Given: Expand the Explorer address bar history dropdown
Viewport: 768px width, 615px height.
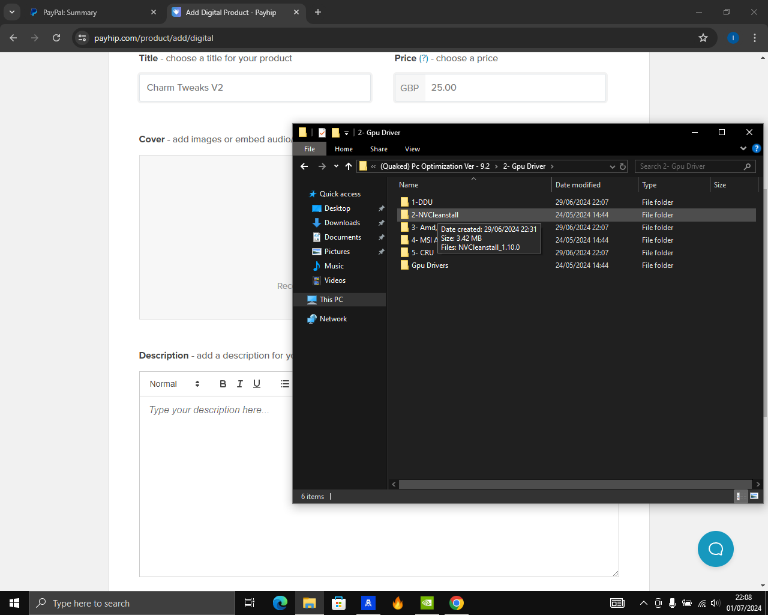Looking at the screenshot, I should [x=613, y=166].
